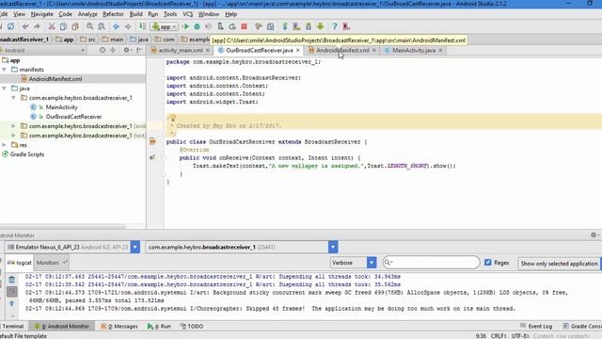Click the Redo arrow in toolbar

[x=37, y=26]
